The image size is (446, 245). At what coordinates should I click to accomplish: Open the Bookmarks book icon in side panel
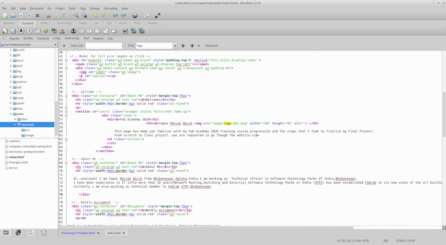(x=18, y=233)
